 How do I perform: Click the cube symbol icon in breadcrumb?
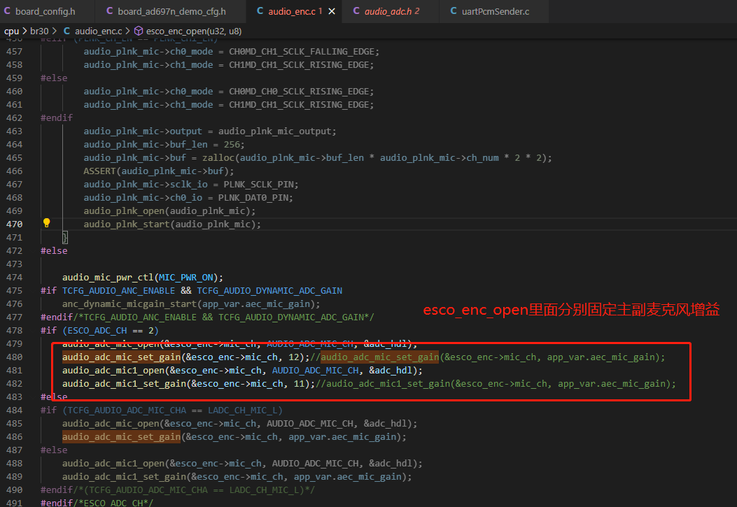coord(139,31)
